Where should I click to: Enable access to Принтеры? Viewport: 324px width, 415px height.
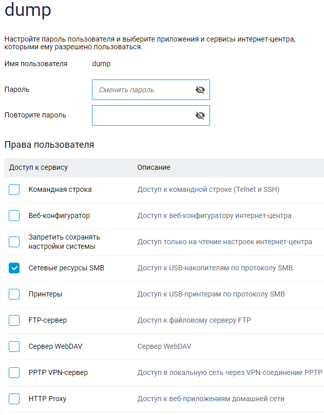[x=14, y=293]
